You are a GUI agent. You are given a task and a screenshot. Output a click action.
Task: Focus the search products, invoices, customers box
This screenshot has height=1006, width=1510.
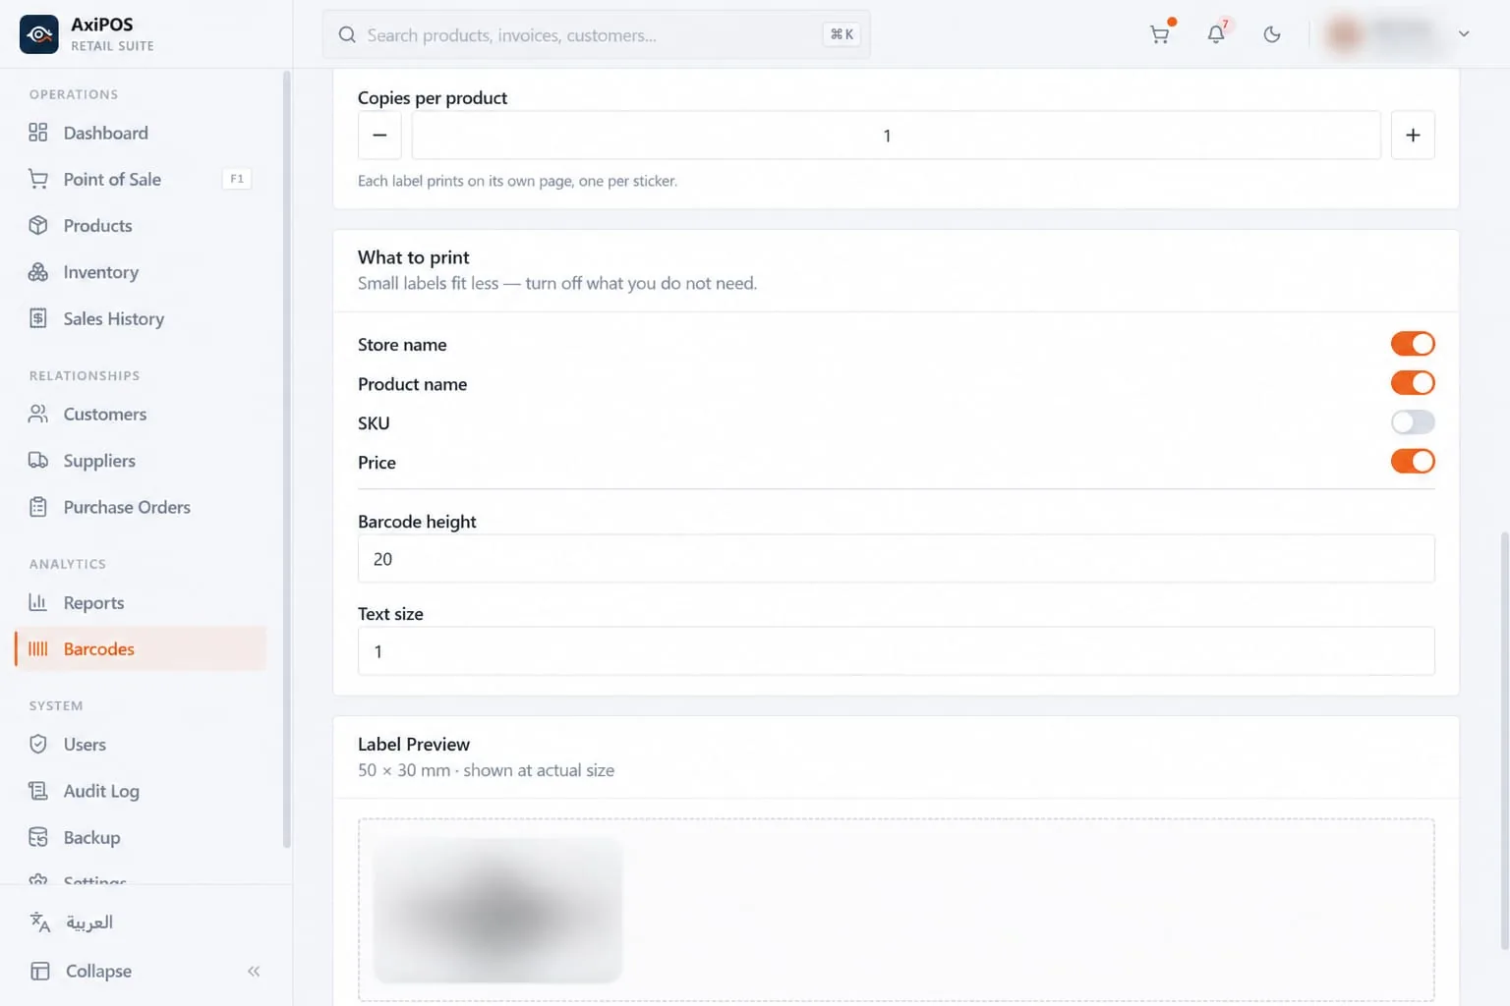(x=596, y=35)
